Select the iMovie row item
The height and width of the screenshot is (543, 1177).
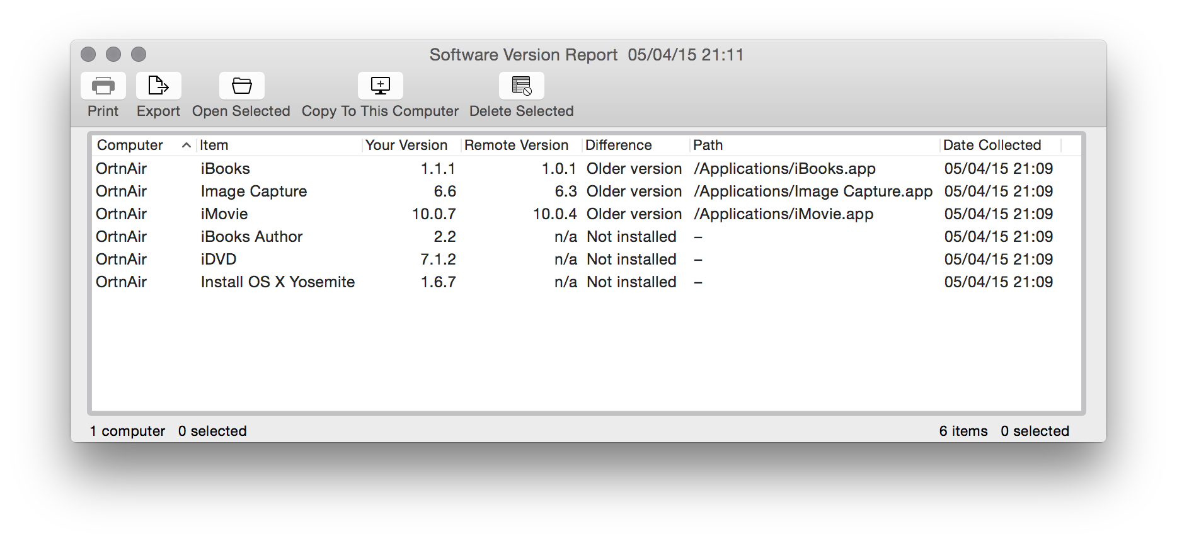point(224,214)
